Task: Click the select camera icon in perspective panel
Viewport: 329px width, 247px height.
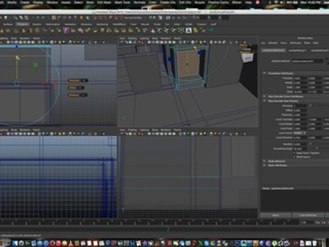Action: (x=122, y=42)
